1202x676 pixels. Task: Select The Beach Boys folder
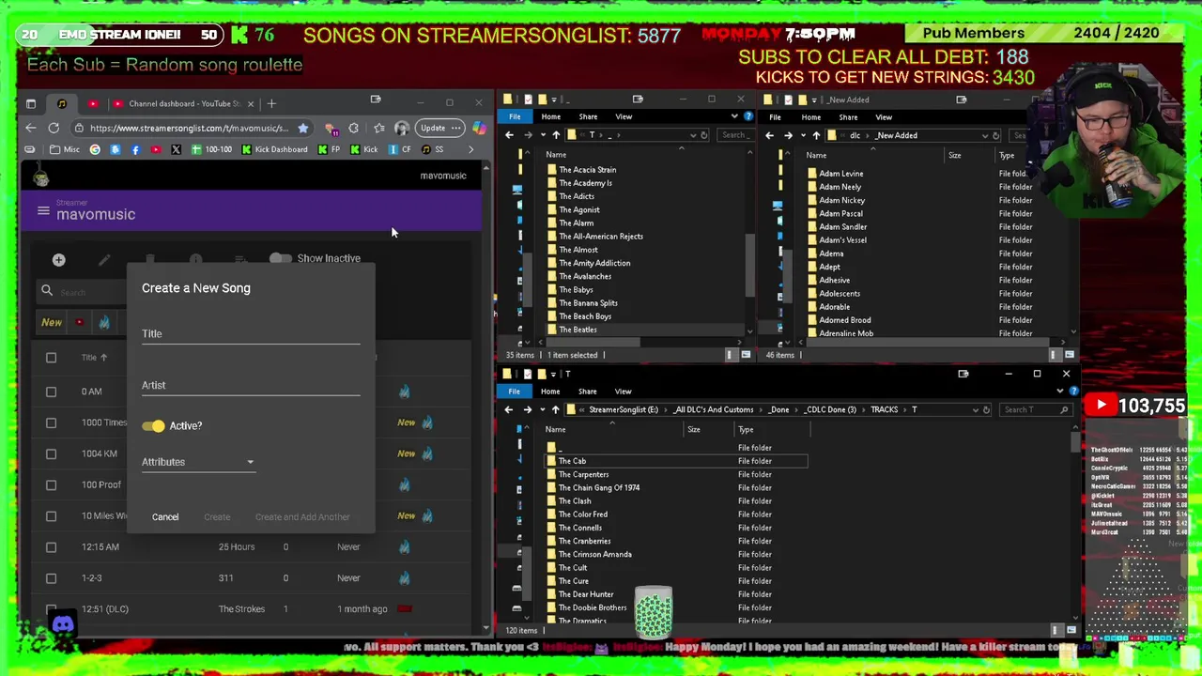coord(585,316)
